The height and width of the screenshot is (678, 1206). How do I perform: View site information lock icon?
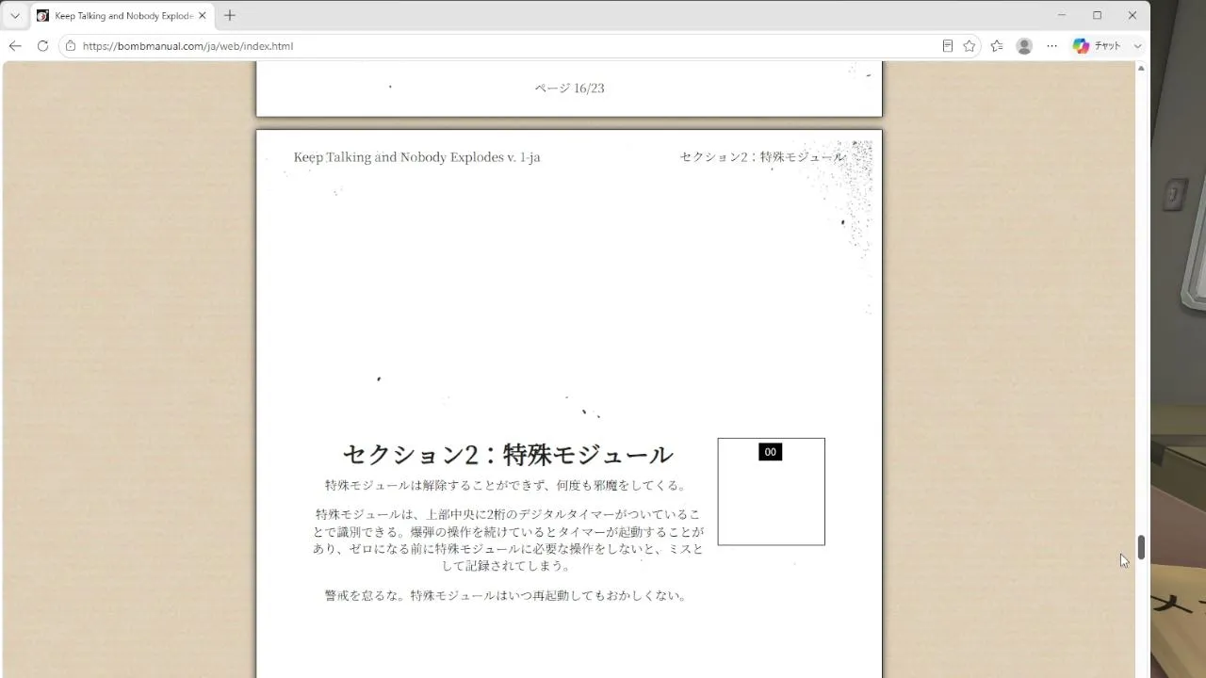pos(71,46)
